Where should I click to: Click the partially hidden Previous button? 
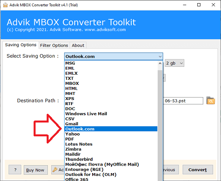171,170
